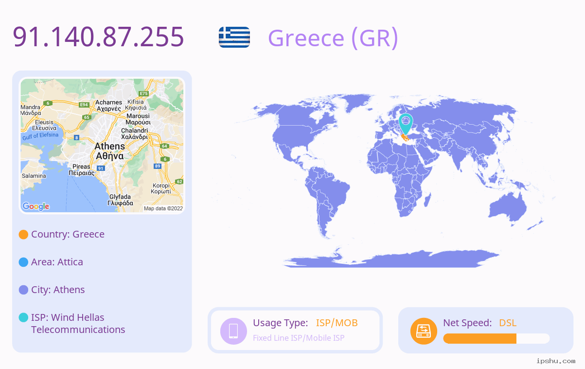
Task: Click the route 91 road marker on map
Action: coord(101,168)
